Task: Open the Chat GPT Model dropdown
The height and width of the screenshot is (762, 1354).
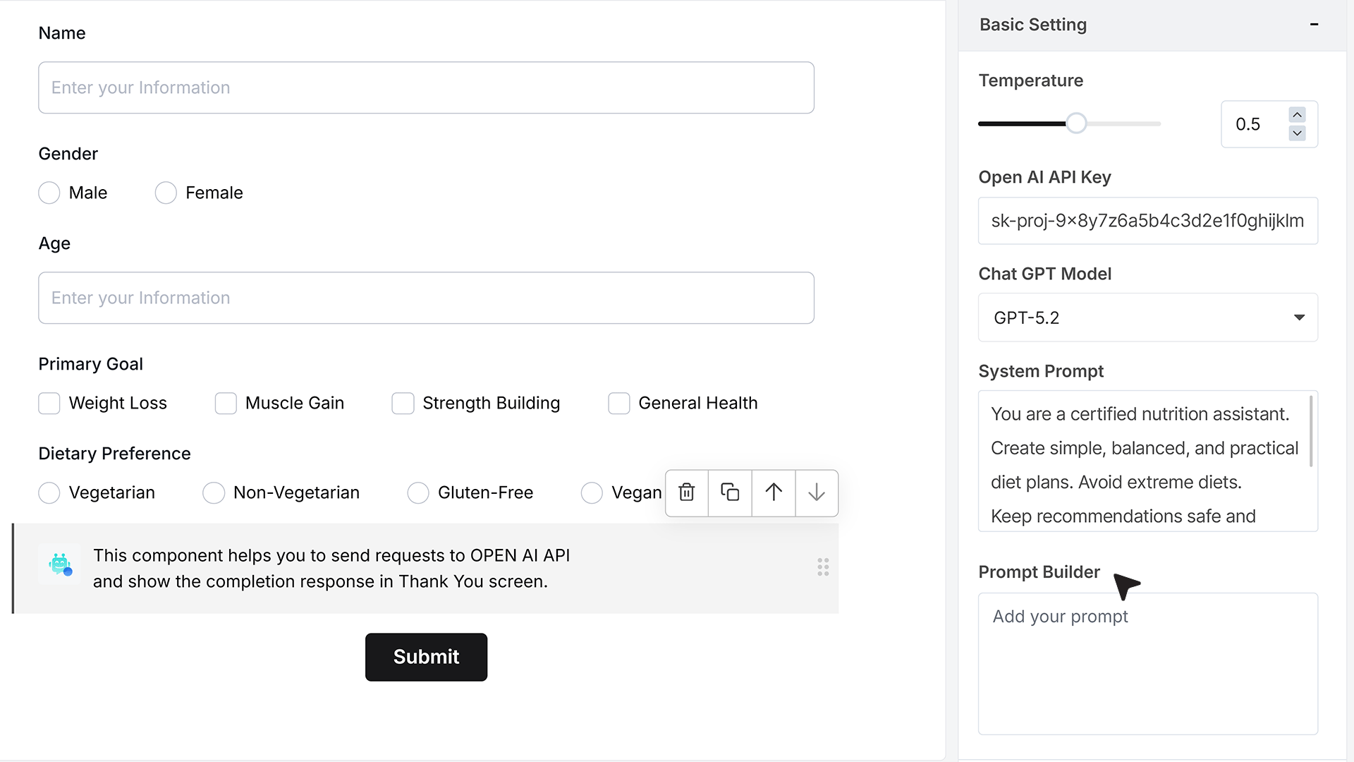Action: 1147,317
